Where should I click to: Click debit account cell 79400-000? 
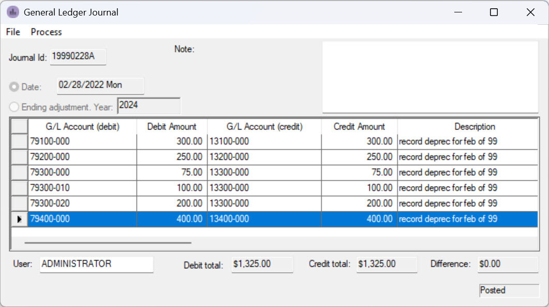pos(82,219)
